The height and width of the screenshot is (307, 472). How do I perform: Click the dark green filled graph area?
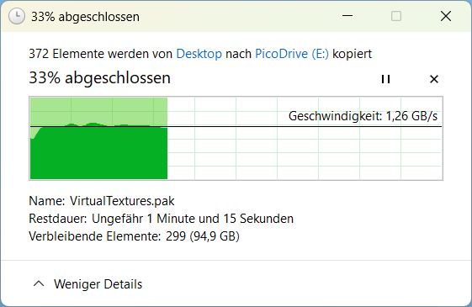click(x=98, y=153)
